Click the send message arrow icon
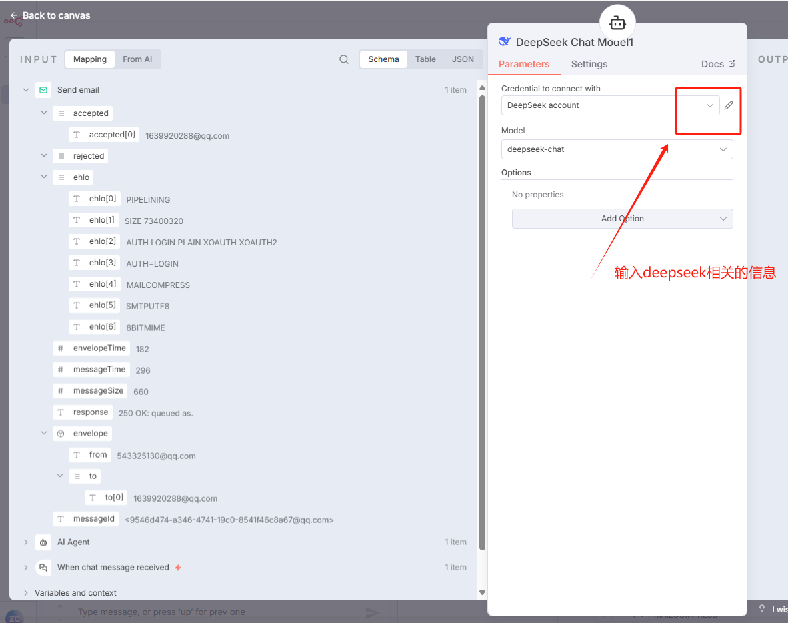This screenshot has width=788, height=623. pyautogui.click(x=372, y=612)
